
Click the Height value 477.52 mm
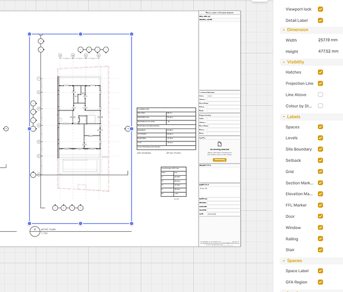click(x=328, y=51)
